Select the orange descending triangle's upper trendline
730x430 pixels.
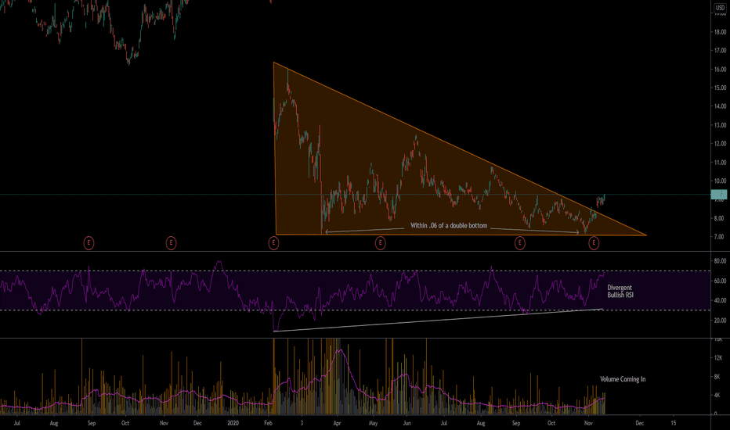click(x=460, y=149)
